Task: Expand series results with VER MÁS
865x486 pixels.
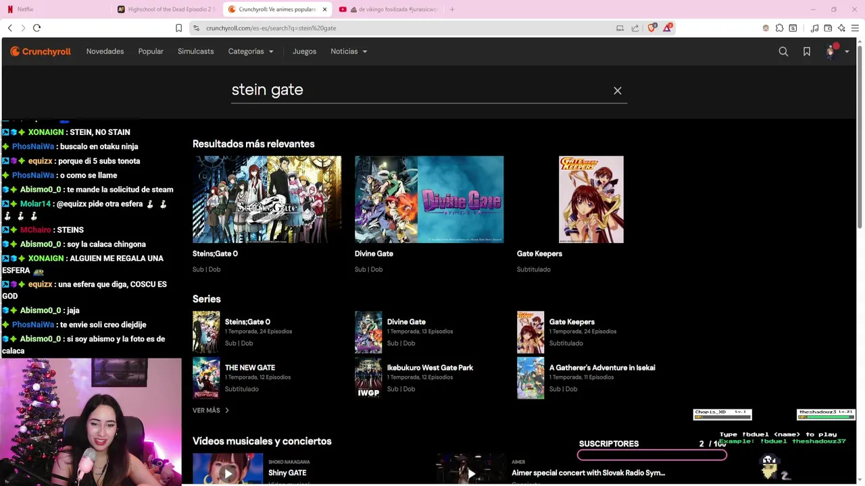Action: (211, 410)
